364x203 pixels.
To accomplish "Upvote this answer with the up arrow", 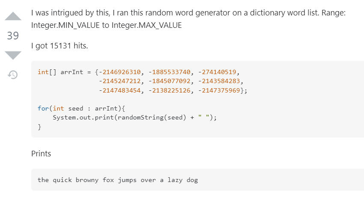I will click(x=13, y=16).
